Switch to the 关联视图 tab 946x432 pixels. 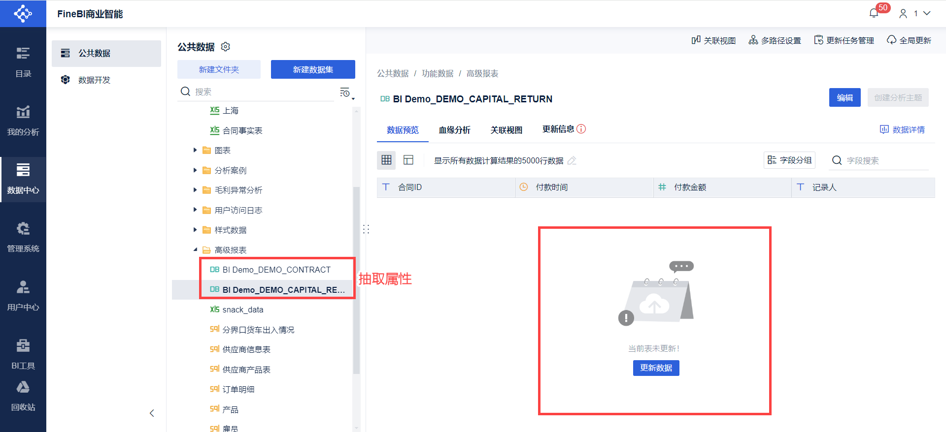coord(507,130)
